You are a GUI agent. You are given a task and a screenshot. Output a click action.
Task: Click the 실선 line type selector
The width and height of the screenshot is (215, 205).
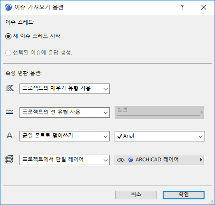(159, 112)
